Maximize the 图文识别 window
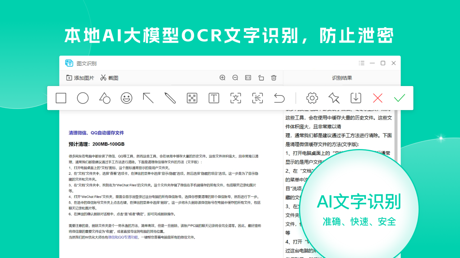The image size is (460, 258). click(x=383, y=63)
